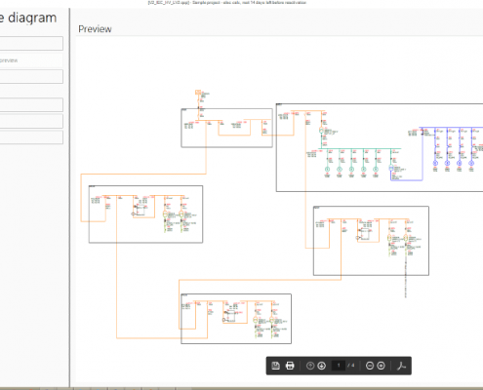Click the current page number field
This screenshot has width=483, height=390.
339,366
